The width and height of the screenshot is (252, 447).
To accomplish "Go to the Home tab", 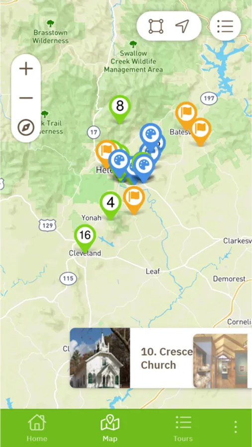I will pos(37,428).
